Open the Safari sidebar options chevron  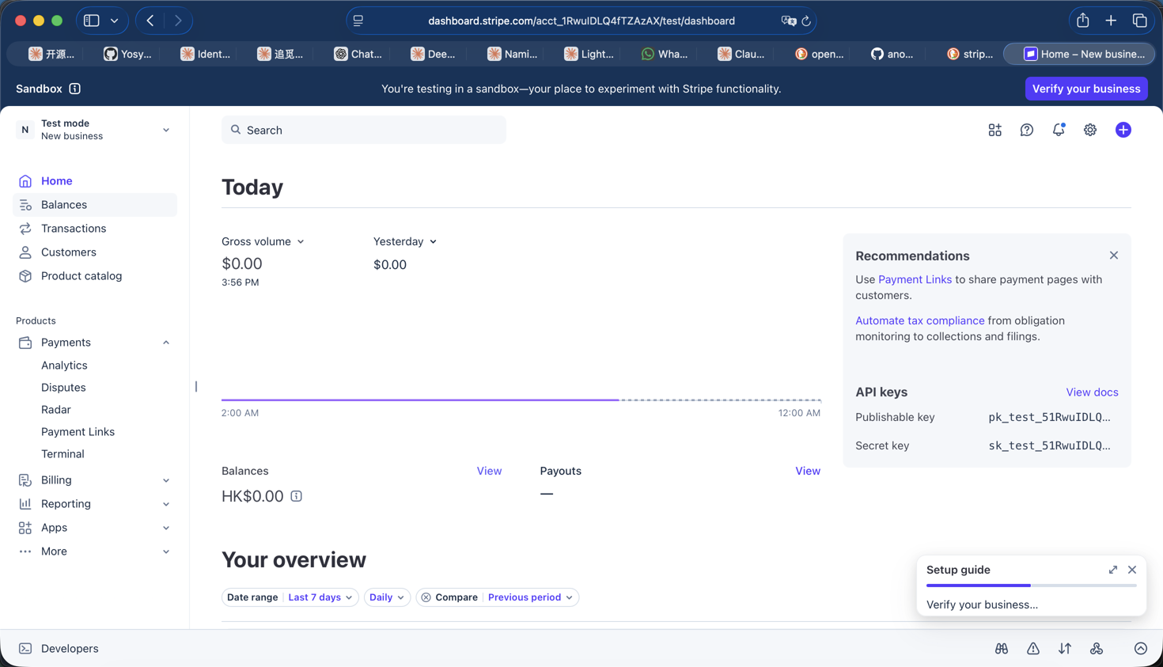tap(115, 21)
